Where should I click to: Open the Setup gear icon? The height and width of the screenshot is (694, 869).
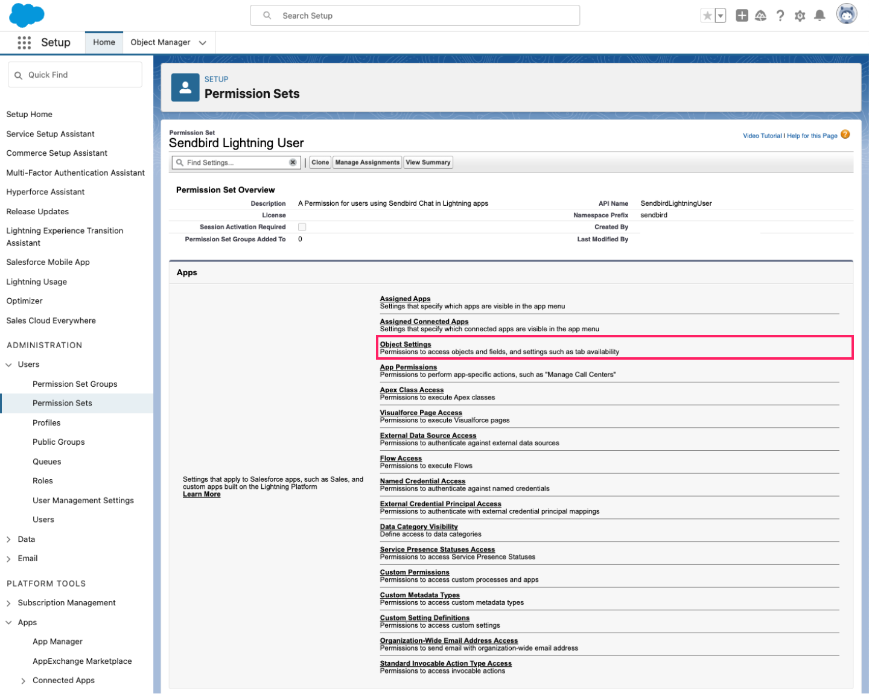click(x=800, y=16)
